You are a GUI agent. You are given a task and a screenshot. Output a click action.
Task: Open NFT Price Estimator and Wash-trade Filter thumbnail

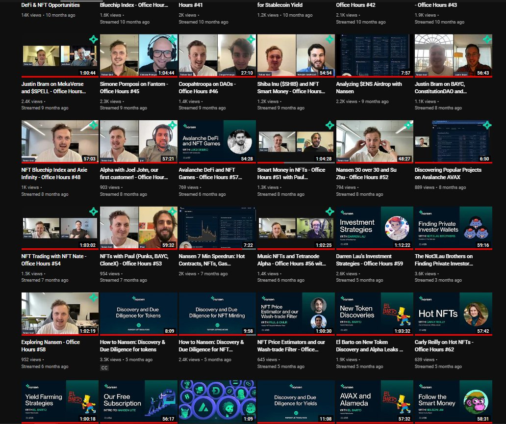(296, 314)
